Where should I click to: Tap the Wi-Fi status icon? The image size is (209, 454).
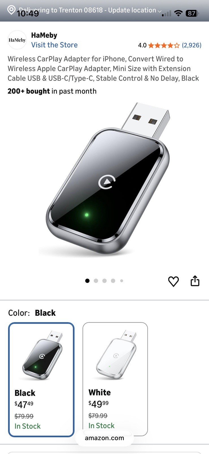[x=178, y=13]
